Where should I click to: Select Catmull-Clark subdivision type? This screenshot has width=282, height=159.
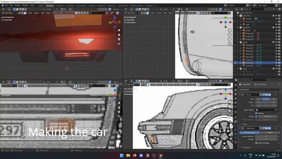tap(249, 132)
